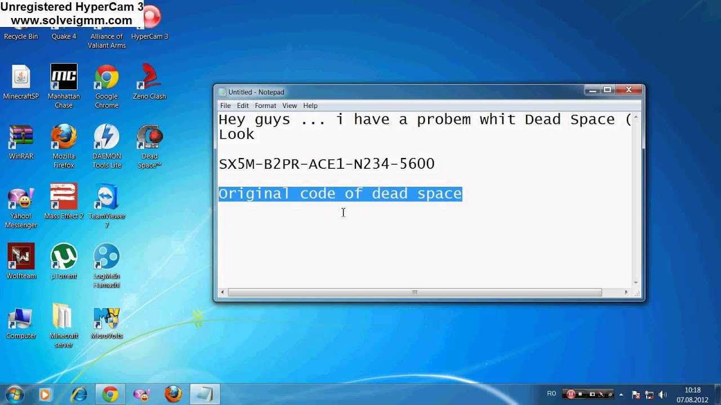
Task: Click the horizontal scrollbar right arrow
Action: point(626,292)
